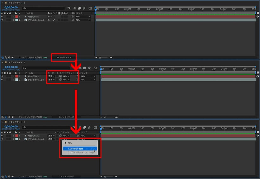Open parent dropdown of AfterEffects, middle panel
Screen dimensions: 260x179
[88, 76]
